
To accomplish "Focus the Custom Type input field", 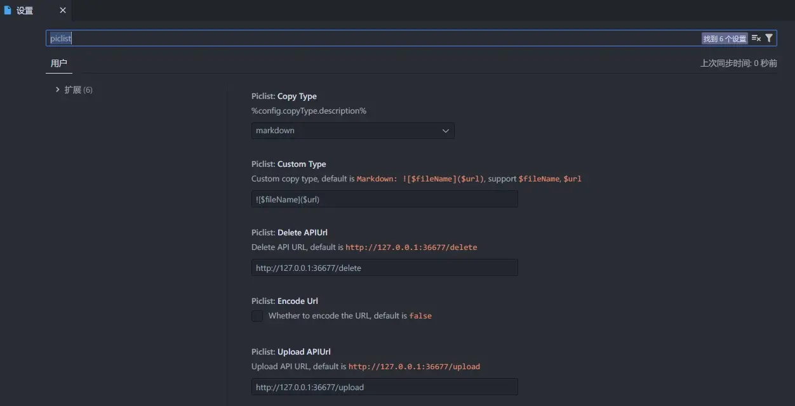I will (x=384, y=199).
